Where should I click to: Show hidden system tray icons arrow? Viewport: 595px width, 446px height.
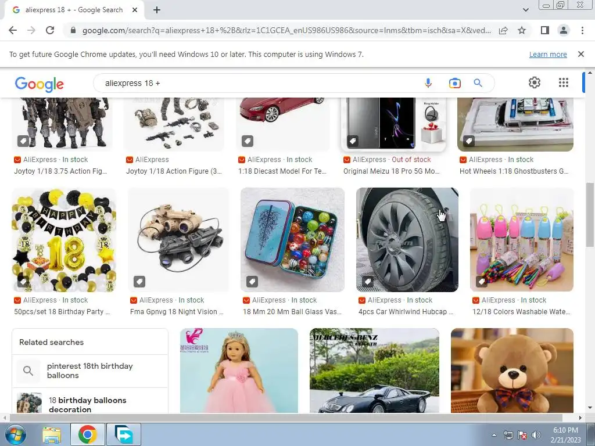(494, 435)
